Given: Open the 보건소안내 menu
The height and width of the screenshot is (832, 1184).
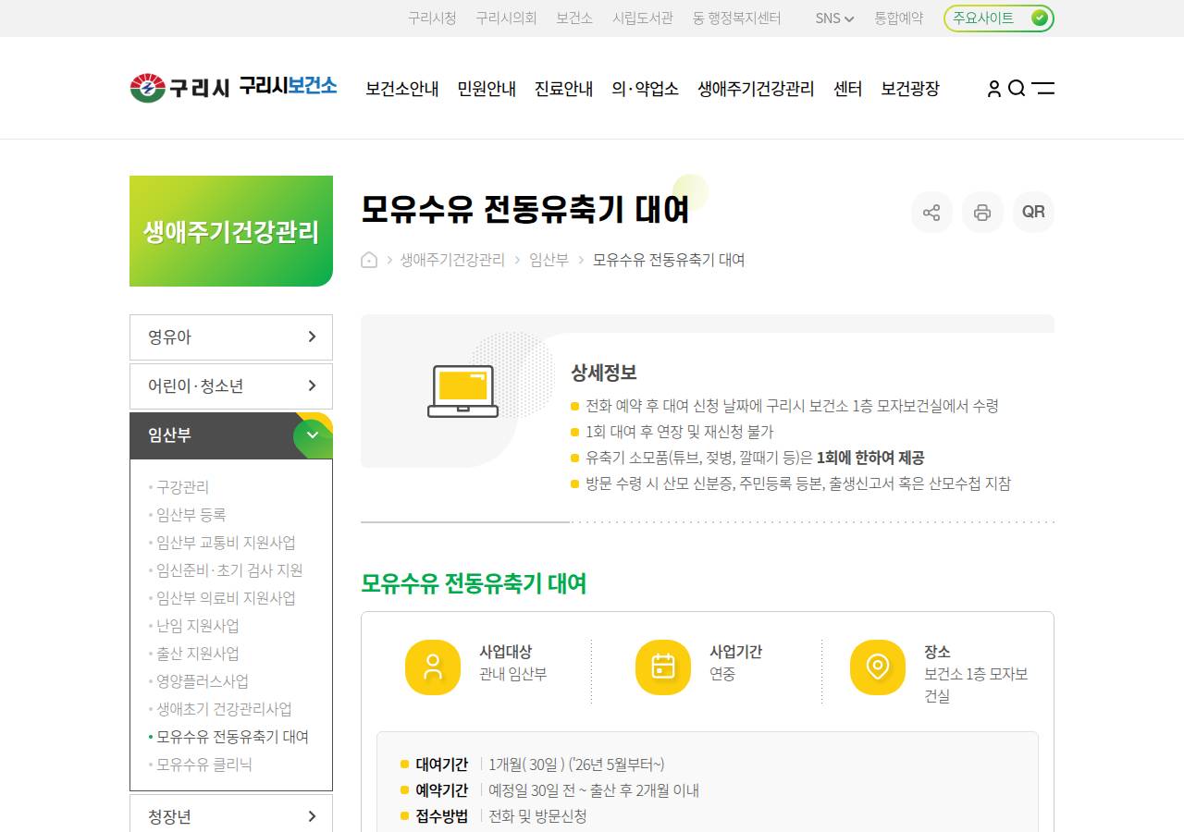Looking at the screenshot, I should (402, 89).
